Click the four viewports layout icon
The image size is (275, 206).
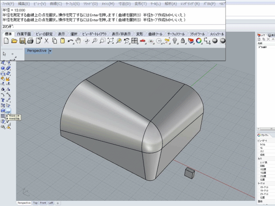134,41
